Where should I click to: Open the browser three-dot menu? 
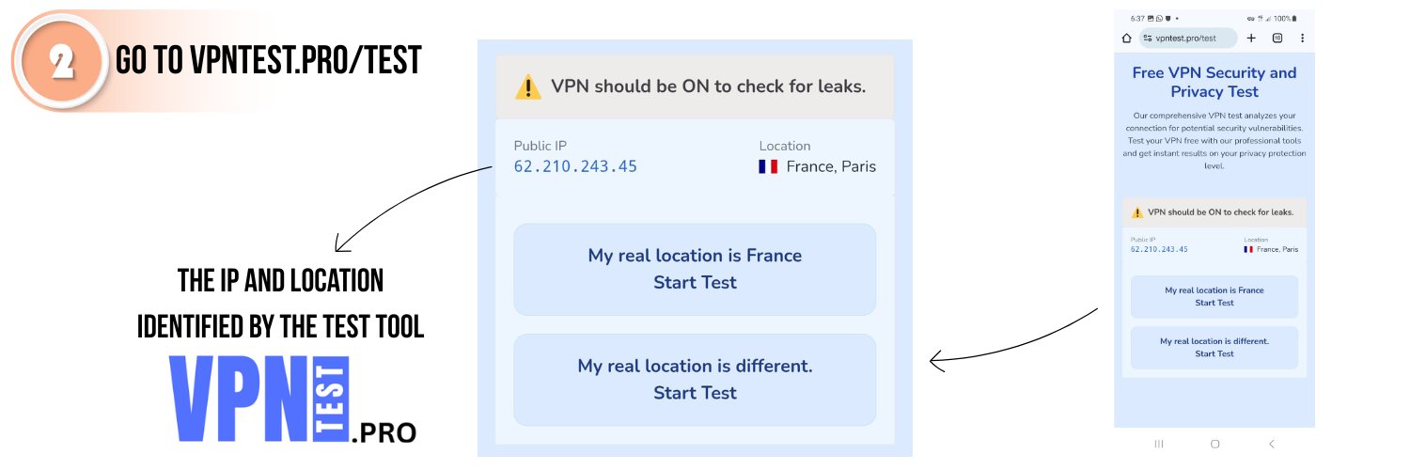pyautogui.click(x=1302, y=39)
